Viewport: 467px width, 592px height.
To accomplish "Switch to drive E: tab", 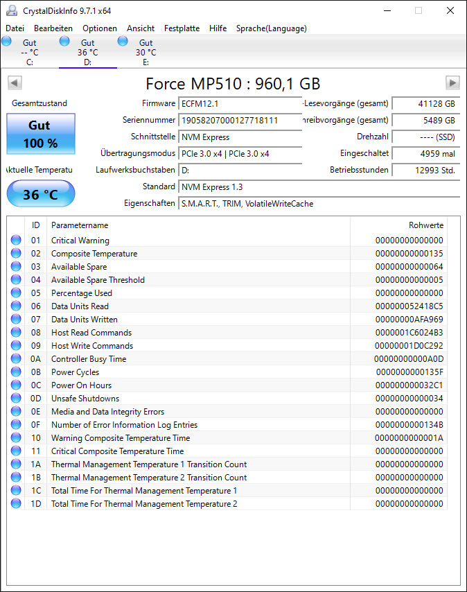I will pyautogui.click(x=146, y=52).
